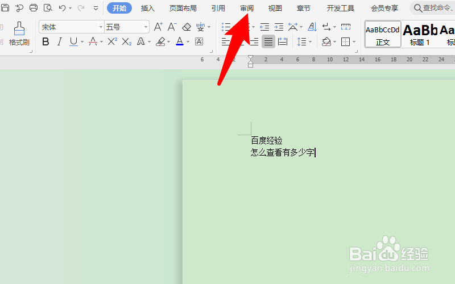Image resolution: width=455 pixels, height=284 pixels.
Task: Click the phonetic guide (wén) icon
Action: point(200,27)
